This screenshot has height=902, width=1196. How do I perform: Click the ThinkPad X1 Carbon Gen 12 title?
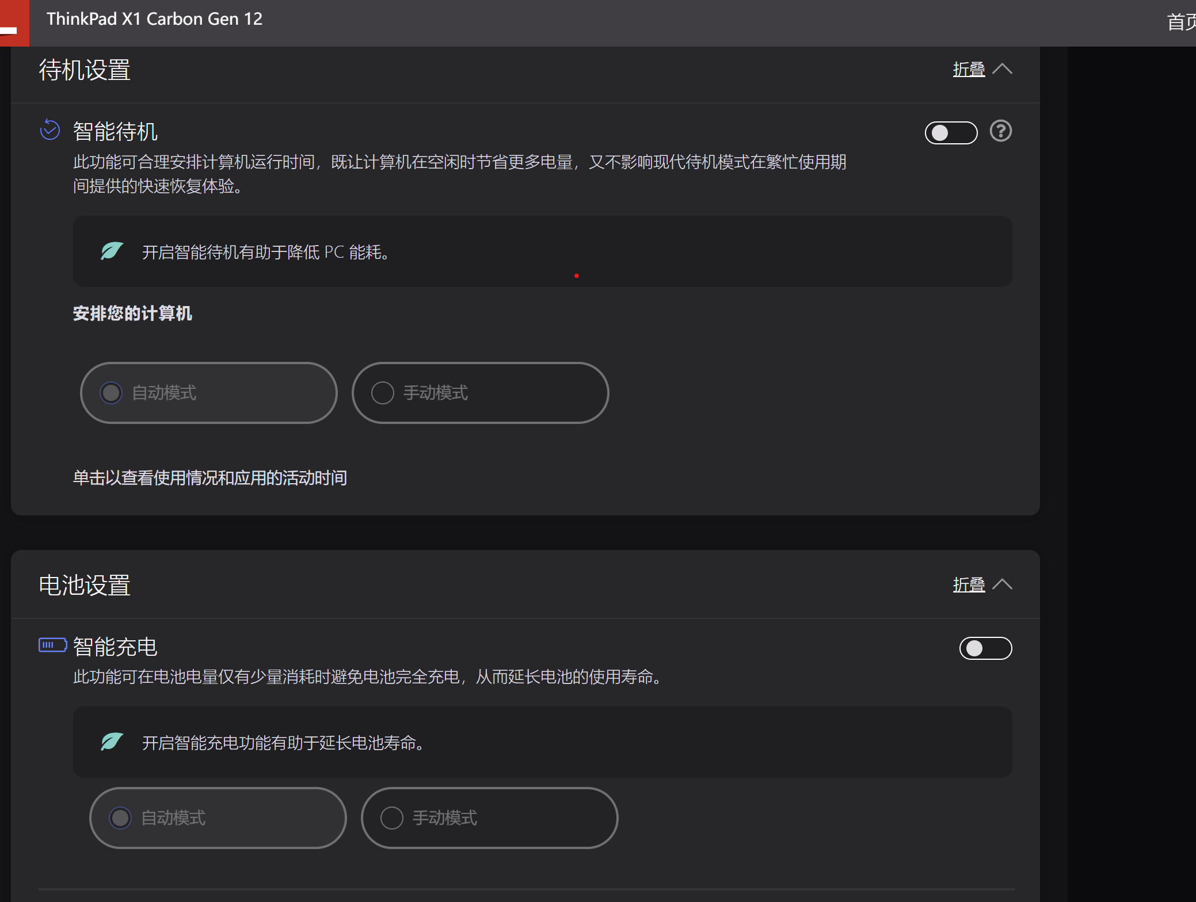click(154, 19)
